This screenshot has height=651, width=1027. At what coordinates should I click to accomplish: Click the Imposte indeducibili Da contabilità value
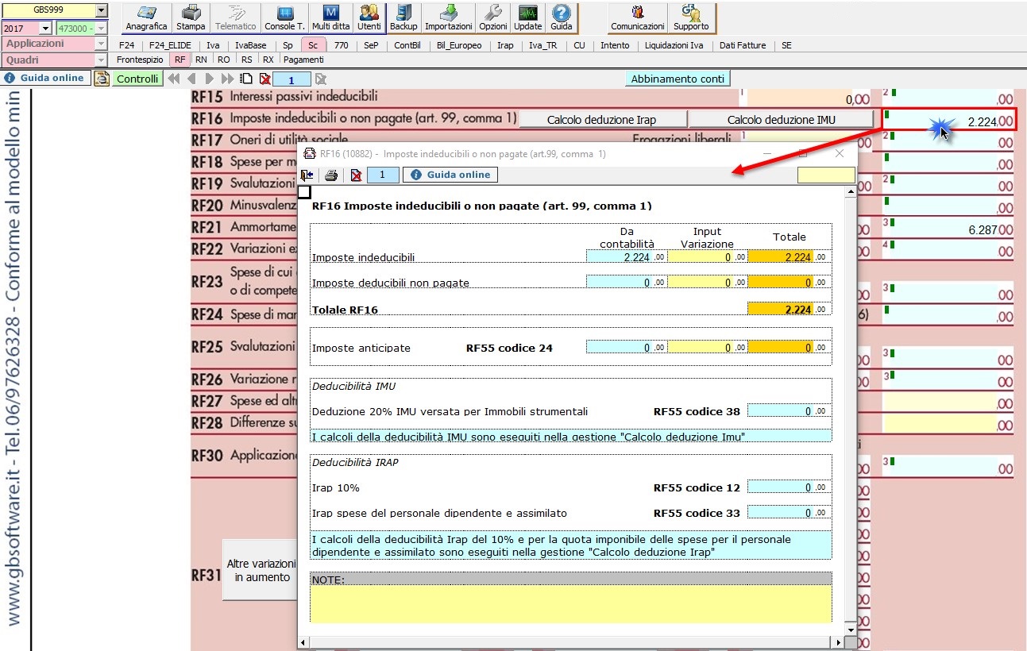pos(626,257)
